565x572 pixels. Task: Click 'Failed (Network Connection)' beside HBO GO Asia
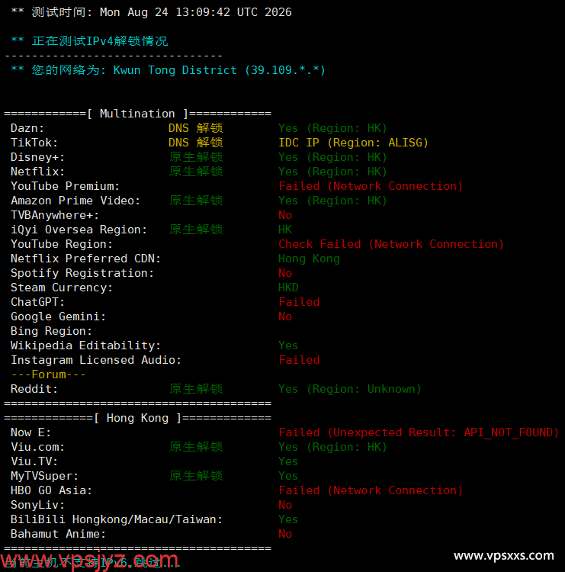pos(371,490)
